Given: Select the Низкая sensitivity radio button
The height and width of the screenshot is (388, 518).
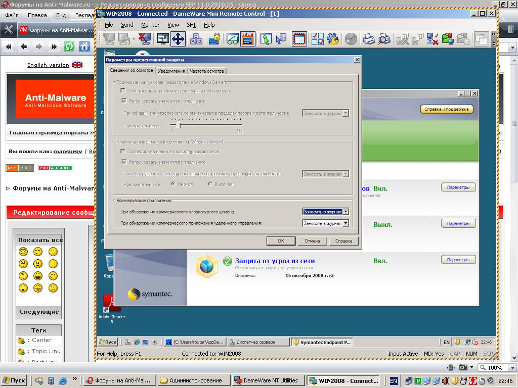Looking at the screenshot, I should (173, 184).
